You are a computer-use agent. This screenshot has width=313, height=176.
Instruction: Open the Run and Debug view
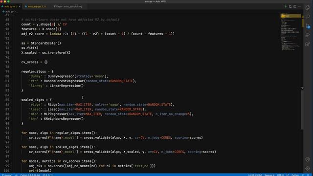308,35
